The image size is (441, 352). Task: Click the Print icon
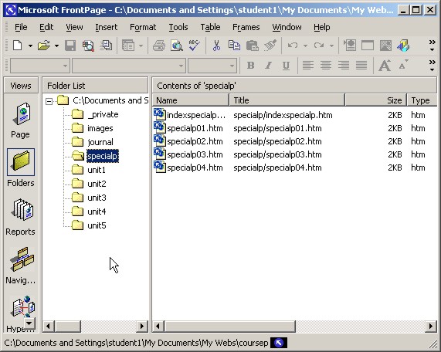(159, 46)
